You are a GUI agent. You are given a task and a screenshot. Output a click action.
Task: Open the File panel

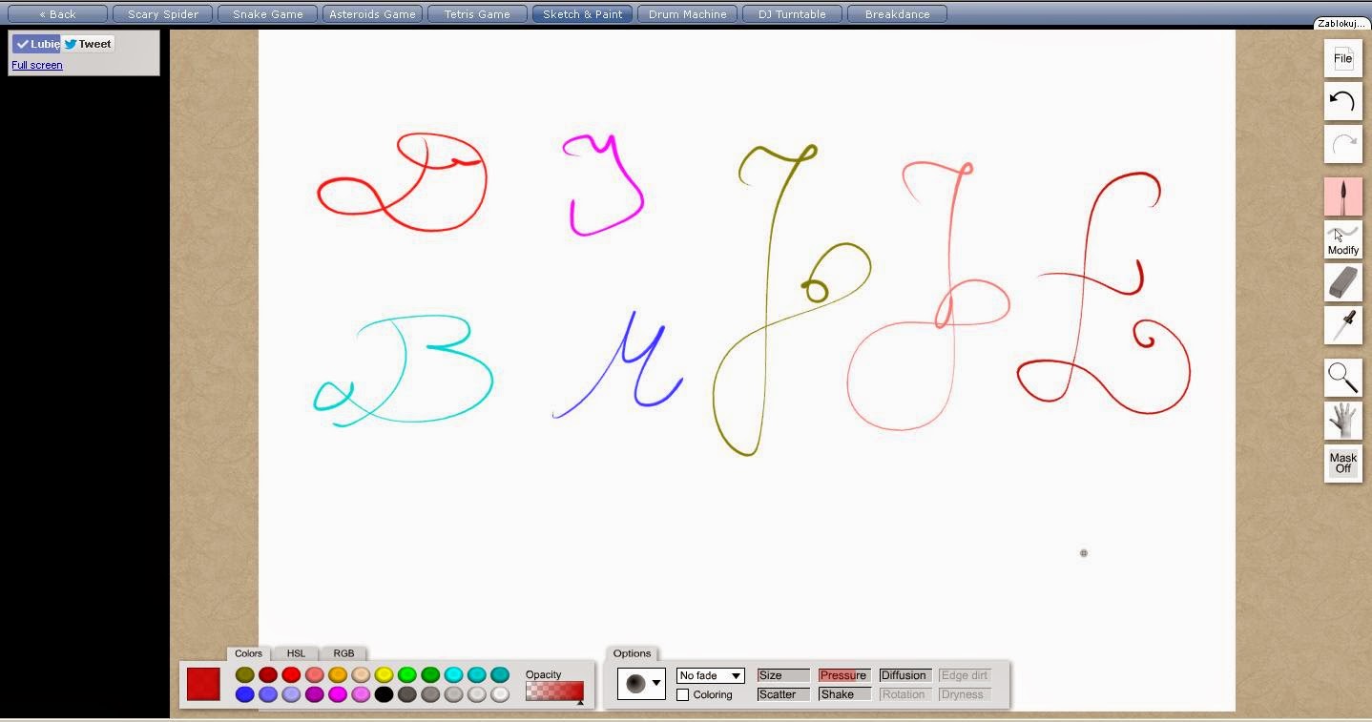(1342, 58)
